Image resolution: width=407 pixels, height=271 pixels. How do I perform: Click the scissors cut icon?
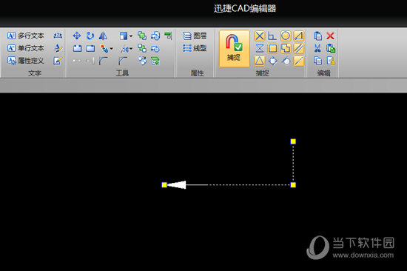coord(317,48)
